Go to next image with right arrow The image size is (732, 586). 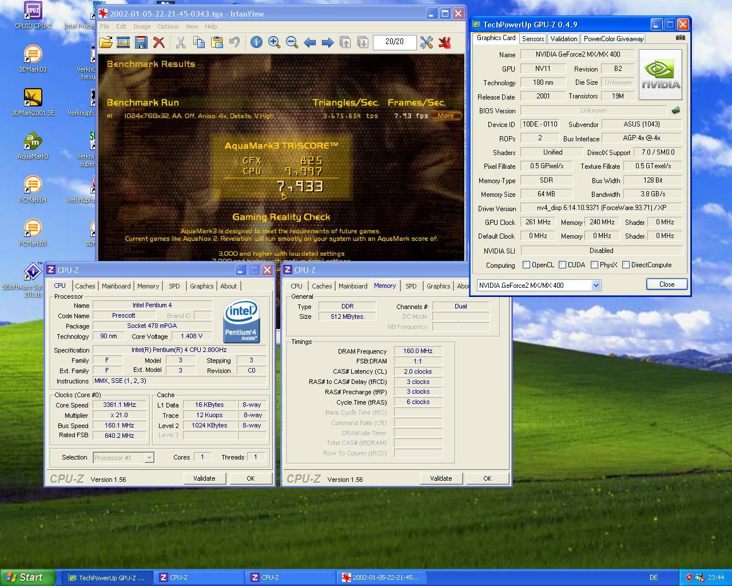click(328, 42)
